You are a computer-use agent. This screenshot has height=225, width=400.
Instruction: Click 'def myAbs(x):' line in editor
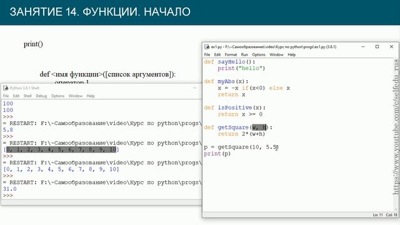226,81
